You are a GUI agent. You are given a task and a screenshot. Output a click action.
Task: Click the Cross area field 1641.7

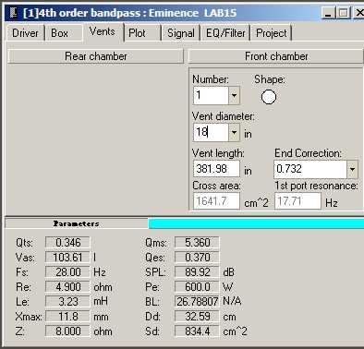(x=216, y=201)
